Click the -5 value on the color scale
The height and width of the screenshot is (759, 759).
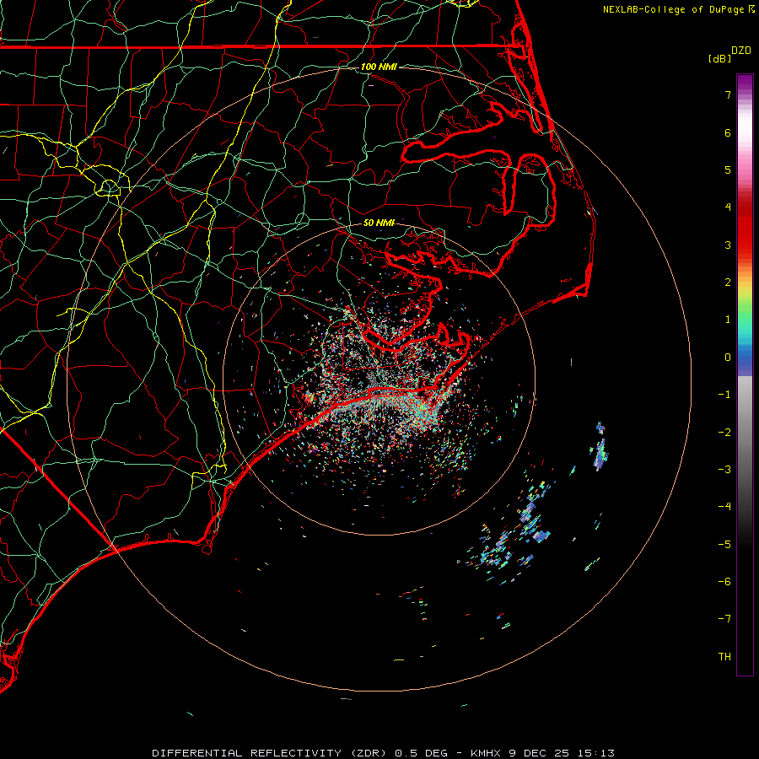[x=724, y=545]
